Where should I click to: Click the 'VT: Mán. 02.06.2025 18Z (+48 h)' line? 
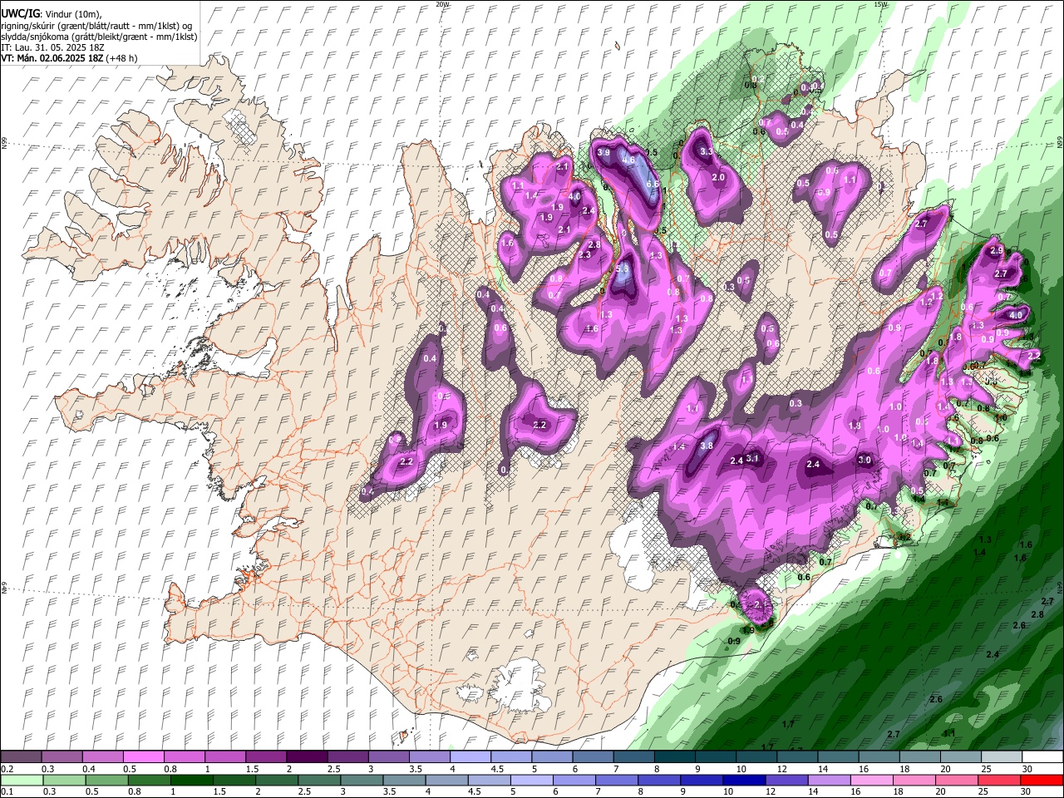click(70, 58)
